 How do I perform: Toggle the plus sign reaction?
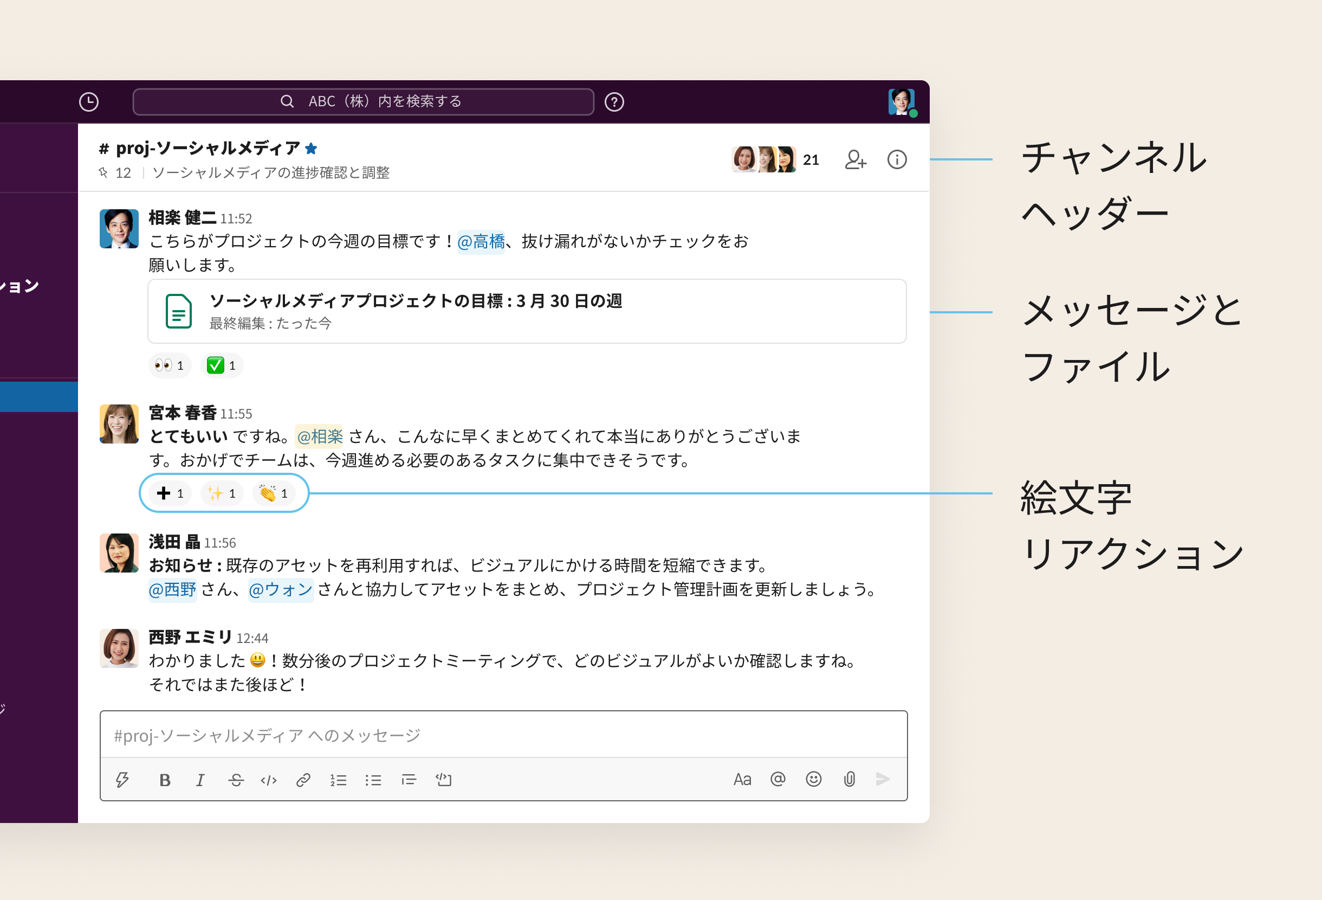pos(170,493)
